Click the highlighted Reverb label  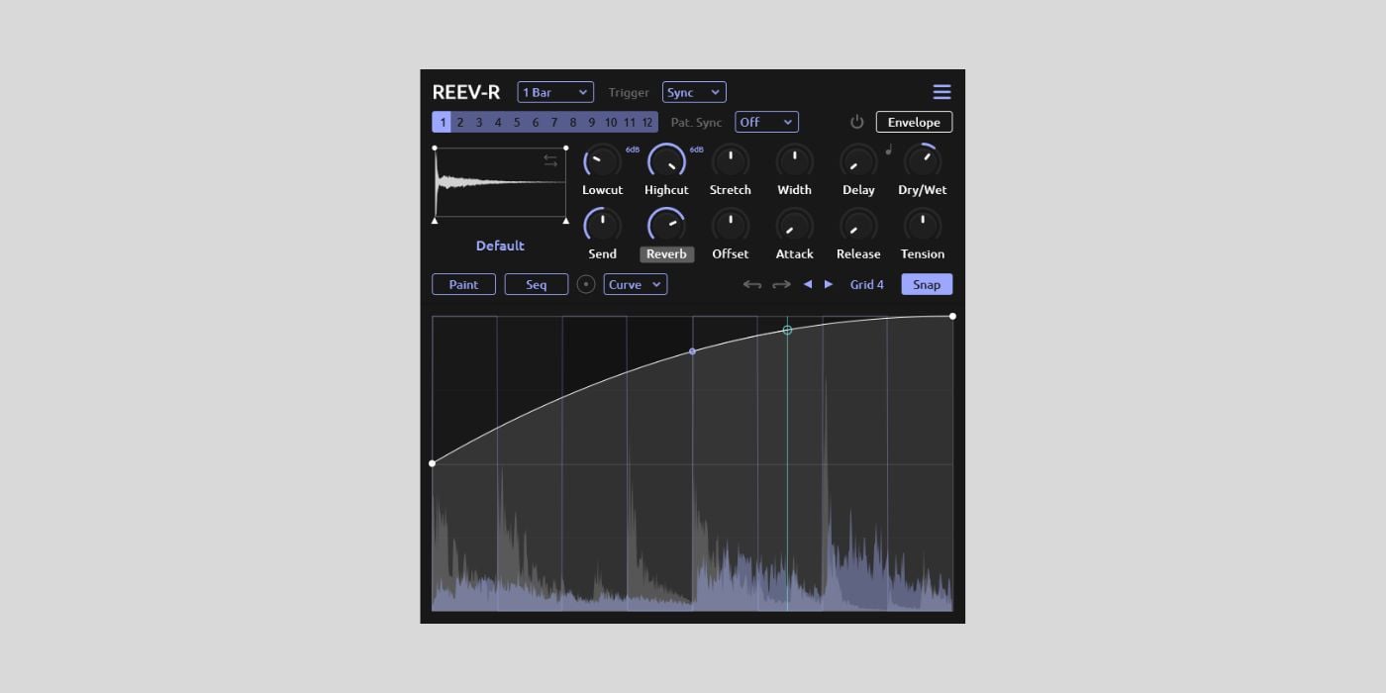click(x=667, y=254)
